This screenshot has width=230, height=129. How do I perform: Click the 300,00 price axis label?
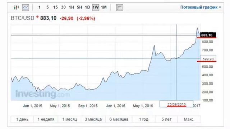pos(207,83)
